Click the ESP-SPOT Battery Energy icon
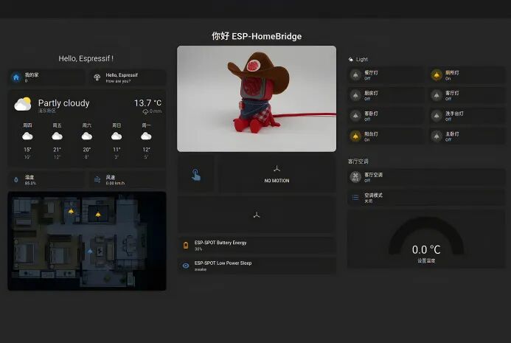The height and width of the screenshot is (343, 511). [186, 245]
